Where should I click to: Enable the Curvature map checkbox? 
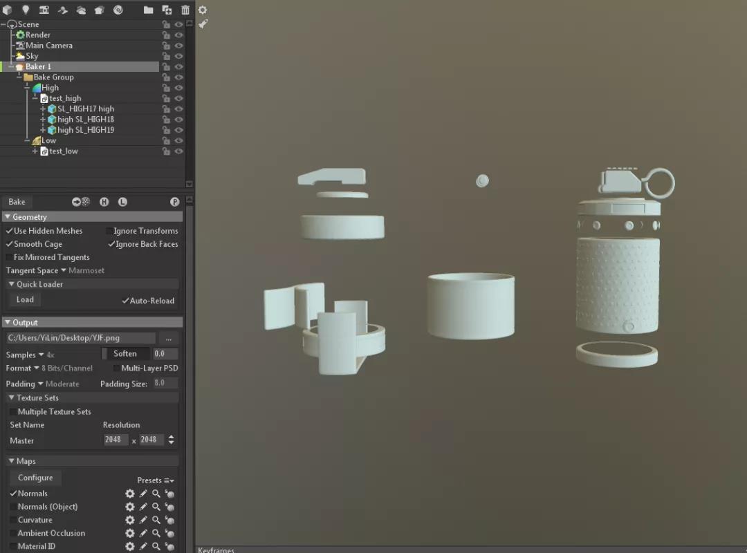click(13, 520)
